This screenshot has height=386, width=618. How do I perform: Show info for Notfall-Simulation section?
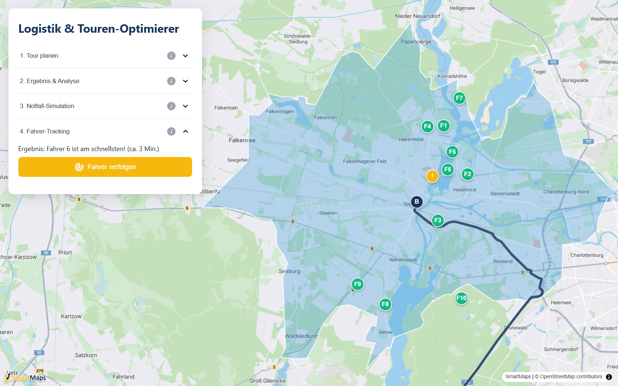pos(171,106)
